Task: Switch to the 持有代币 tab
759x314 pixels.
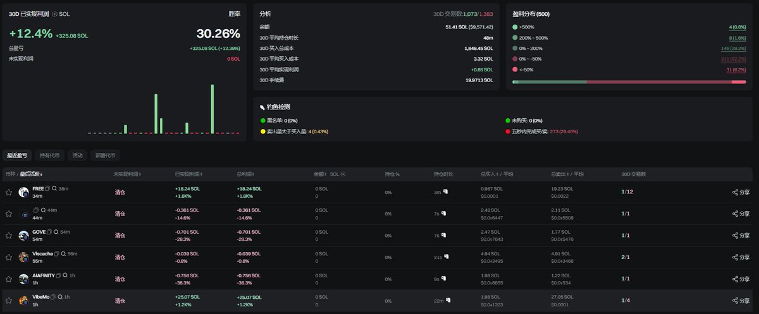Action: [x=49, y=155]
